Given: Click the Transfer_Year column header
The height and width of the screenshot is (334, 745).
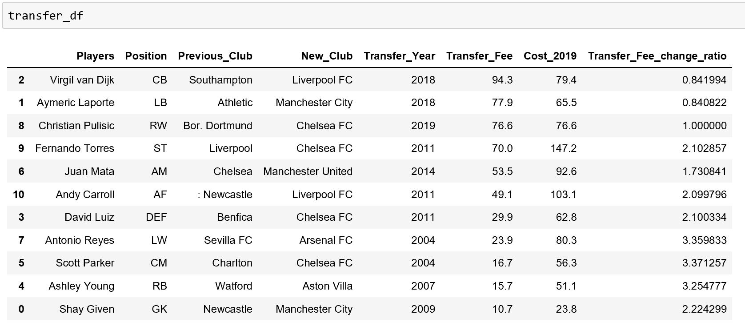Looking at the screenshot, I should (x=399, y=56).
